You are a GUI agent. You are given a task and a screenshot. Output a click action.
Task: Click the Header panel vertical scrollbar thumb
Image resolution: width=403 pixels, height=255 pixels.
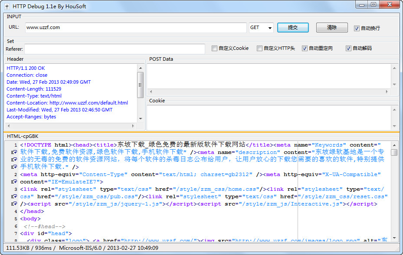point(140,85)
